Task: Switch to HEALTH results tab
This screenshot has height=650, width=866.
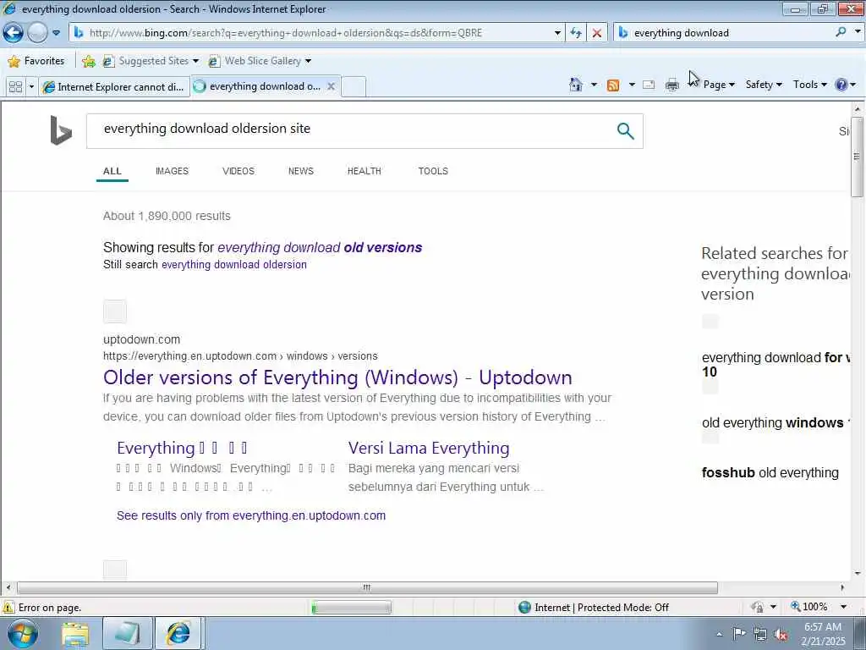Action: pos(364,171)
